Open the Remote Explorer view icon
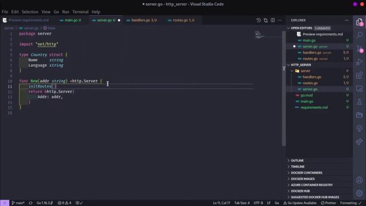This screenshot has width=366, height=206. [360, 89]
